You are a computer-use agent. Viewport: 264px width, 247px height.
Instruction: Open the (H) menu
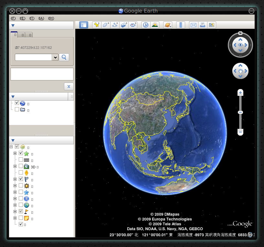tap(51, 18)
